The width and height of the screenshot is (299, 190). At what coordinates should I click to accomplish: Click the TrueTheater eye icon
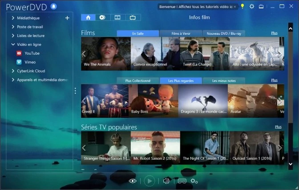pyautogui.click(x=133, y=181)
